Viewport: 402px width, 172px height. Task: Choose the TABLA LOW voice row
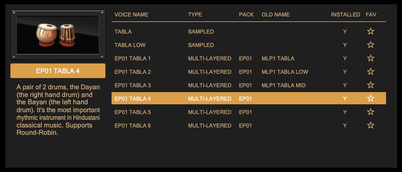pos(130,45)
